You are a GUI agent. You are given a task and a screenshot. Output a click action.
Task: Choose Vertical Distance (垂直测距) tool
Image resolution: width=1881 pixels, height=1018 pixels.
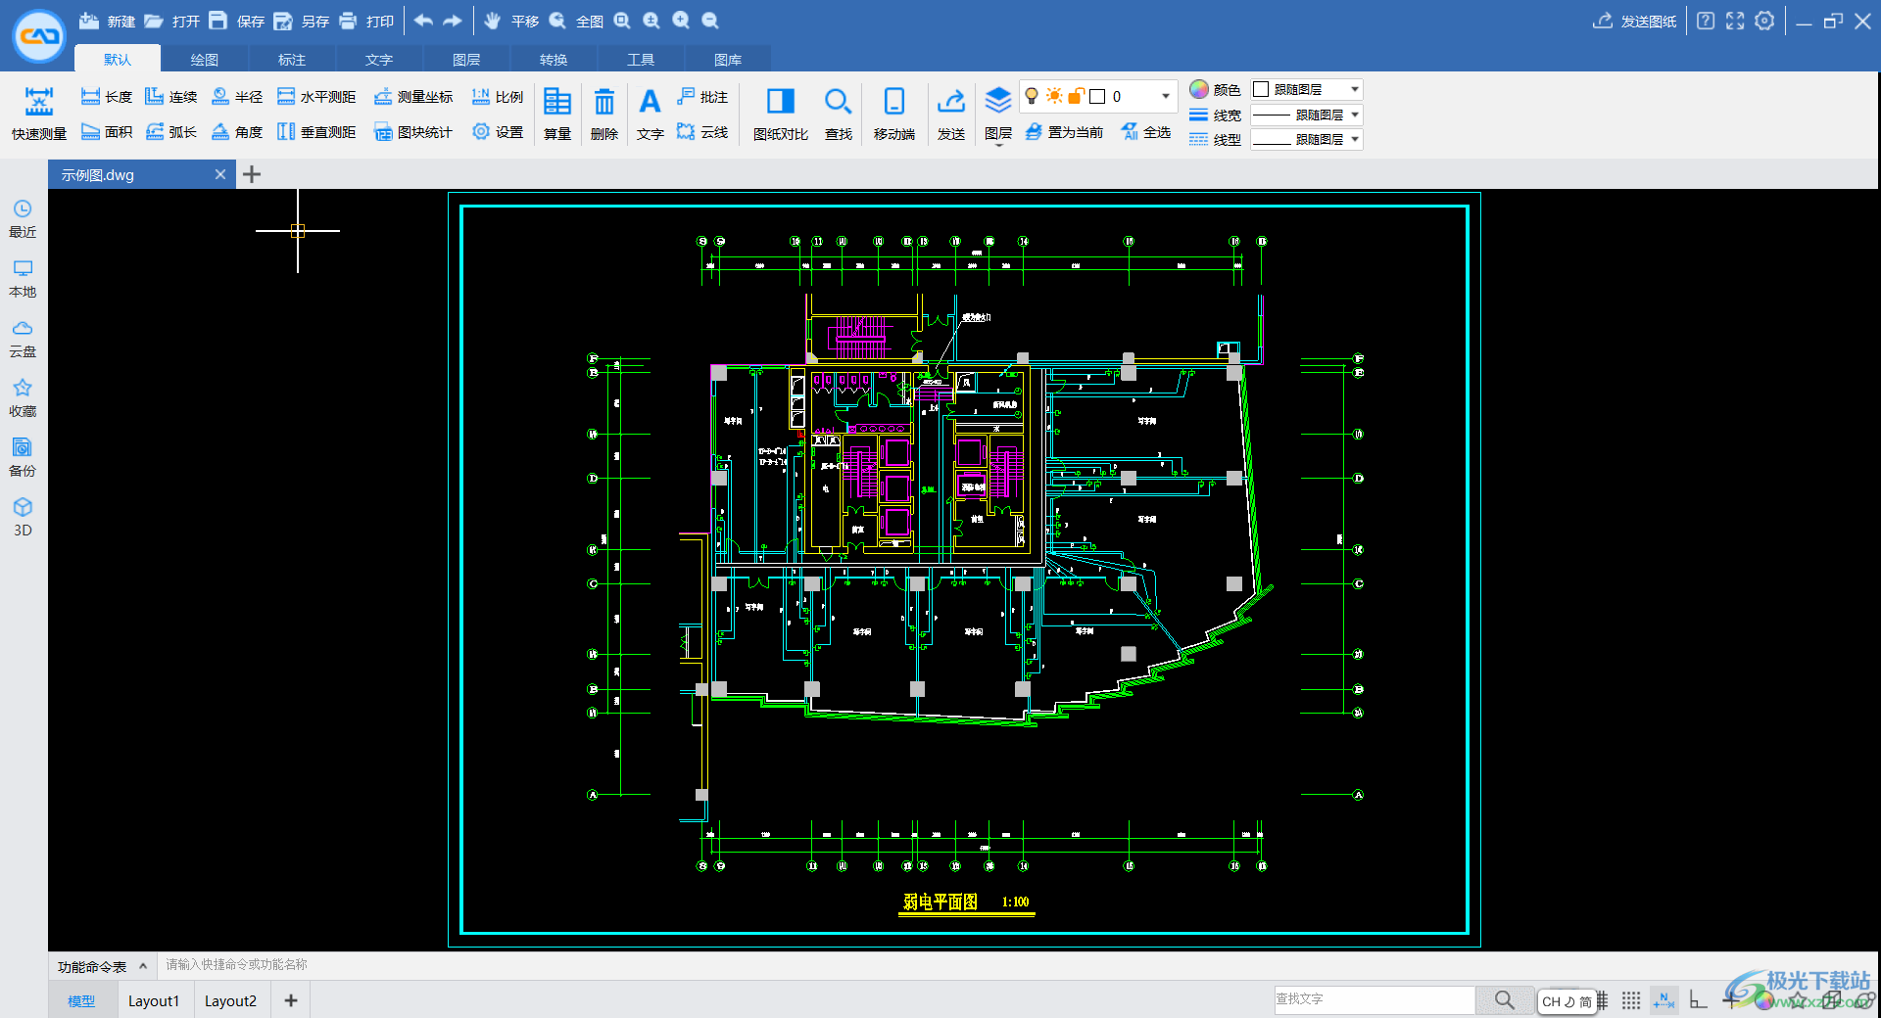pos(315,131)
